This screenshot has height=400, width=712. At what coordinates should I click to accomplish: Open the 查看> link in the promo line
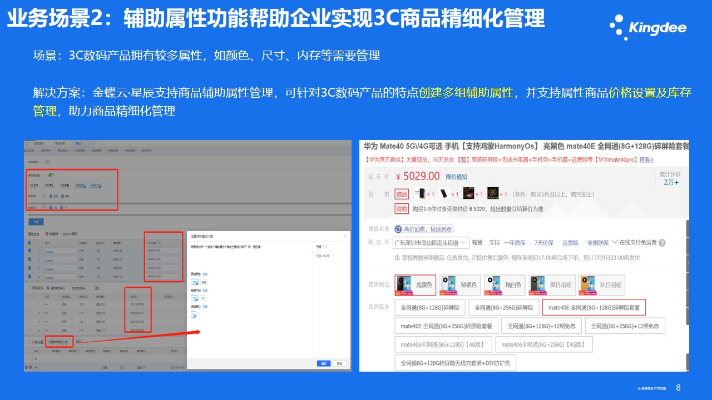coord(646,160)
